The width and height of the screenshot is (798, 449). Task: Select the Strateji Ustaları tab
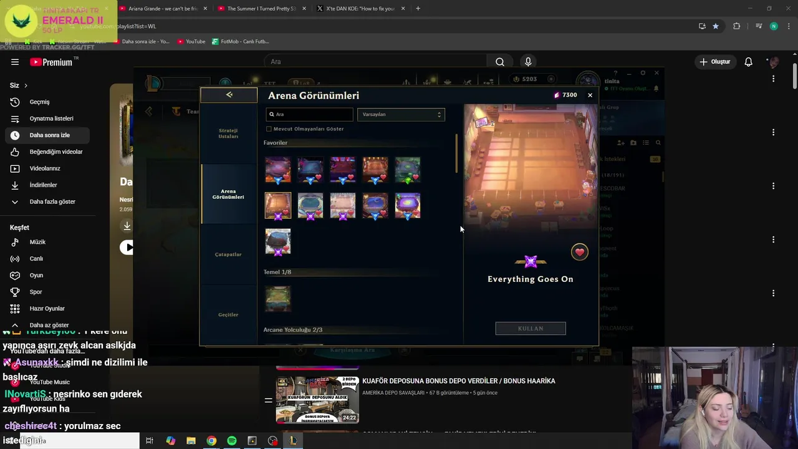[x=228, y=133]
